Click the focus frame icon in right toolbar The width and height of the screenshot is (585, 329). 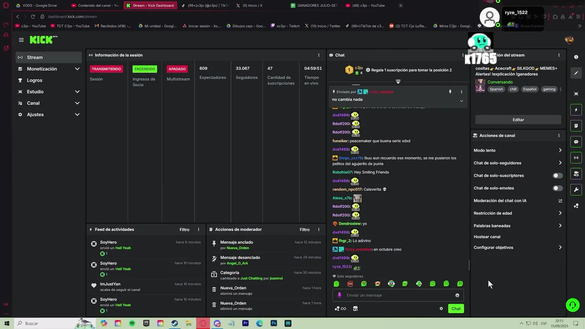pyautogui.click(x=576, y=94)
